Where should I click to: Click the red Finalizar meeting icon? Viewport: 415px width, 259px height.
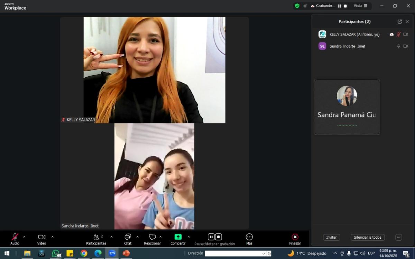295,237
